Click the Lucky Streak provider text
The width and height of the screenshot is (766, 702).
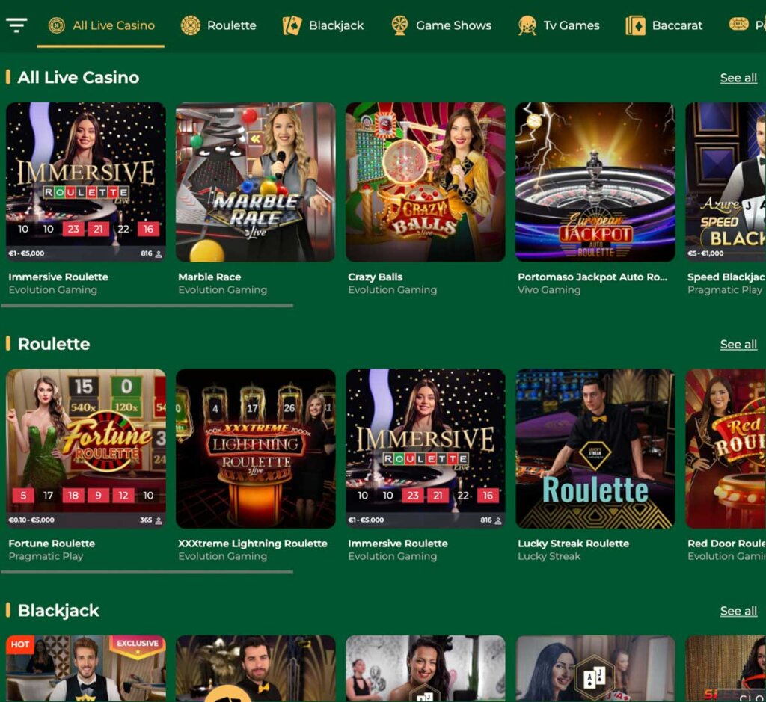coord(549,556)
